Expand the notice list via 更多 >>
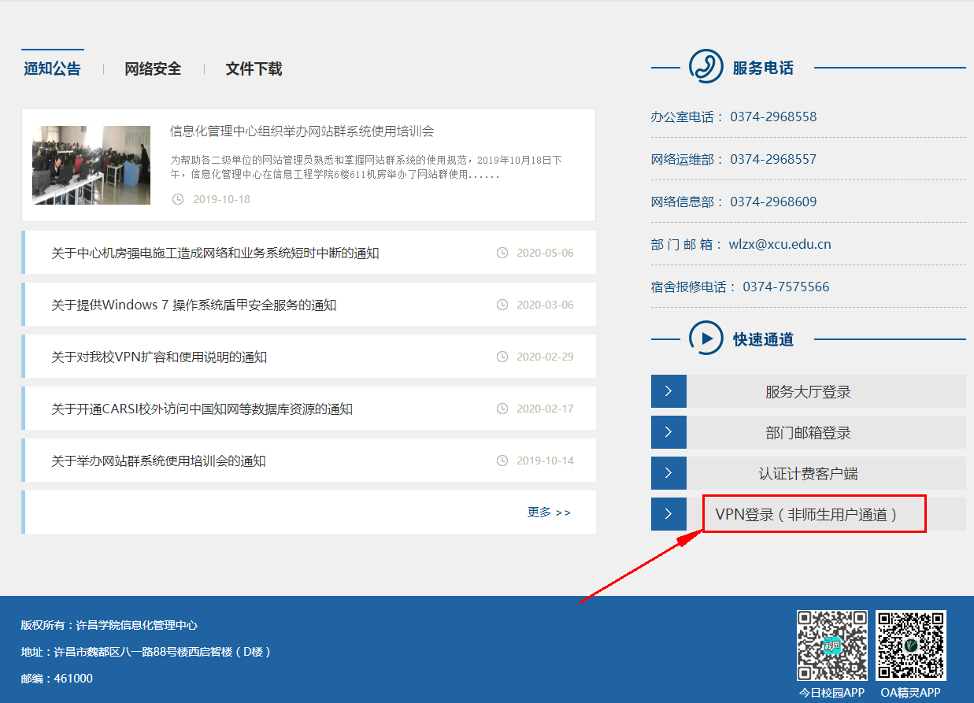The image size is (974, 703). [x=549, y=512]
